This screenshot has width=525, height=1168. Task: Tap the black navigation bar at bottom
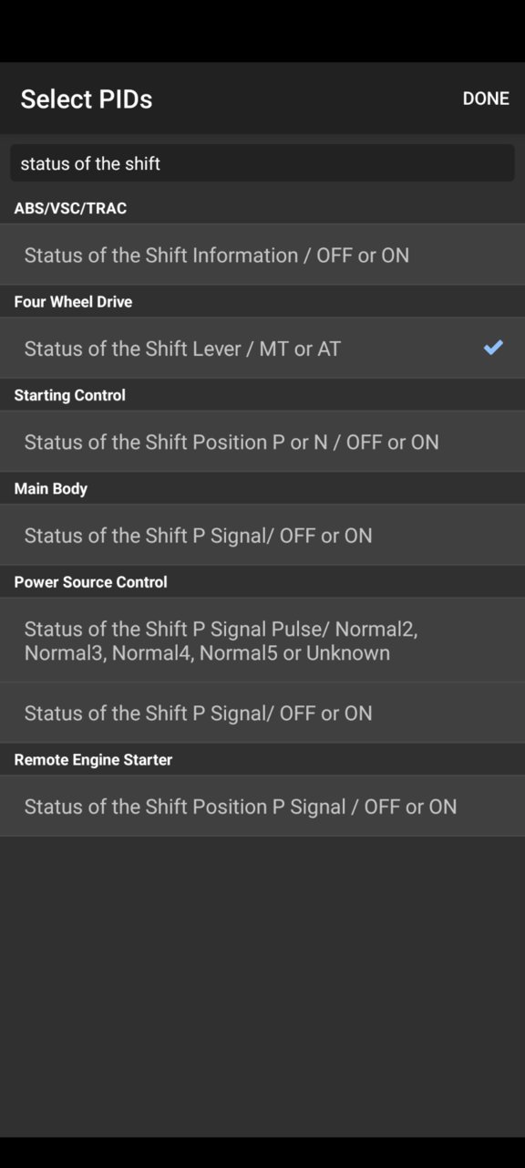262,1152
